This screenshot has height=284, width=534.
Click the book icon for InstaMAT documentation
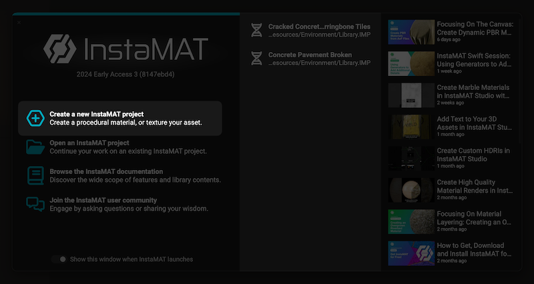tap(35, 175)
